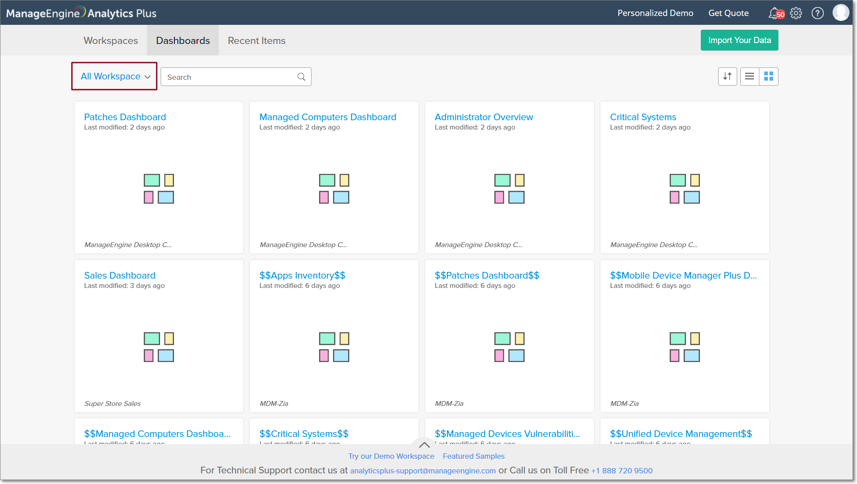Click into the Search input field
The image size is (857, 484).
coord(229,77)
